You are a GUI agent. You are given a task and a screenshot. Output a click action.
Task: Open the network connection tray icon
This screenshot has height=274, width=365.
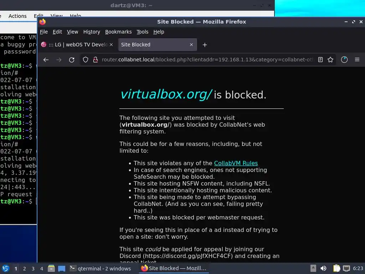pos(346,268)
